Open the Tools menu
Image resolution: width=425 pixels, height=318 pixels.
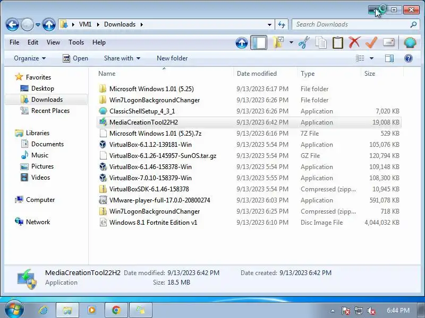click(76, 42)
